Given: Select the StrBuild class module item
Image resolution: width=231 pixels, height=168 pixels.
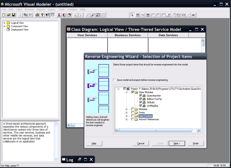Looking at the screenshot, I should click(x=150, y=102).
